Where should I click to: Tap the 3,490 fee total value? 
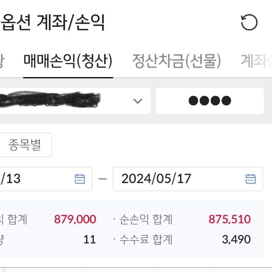tap(236, 239)
